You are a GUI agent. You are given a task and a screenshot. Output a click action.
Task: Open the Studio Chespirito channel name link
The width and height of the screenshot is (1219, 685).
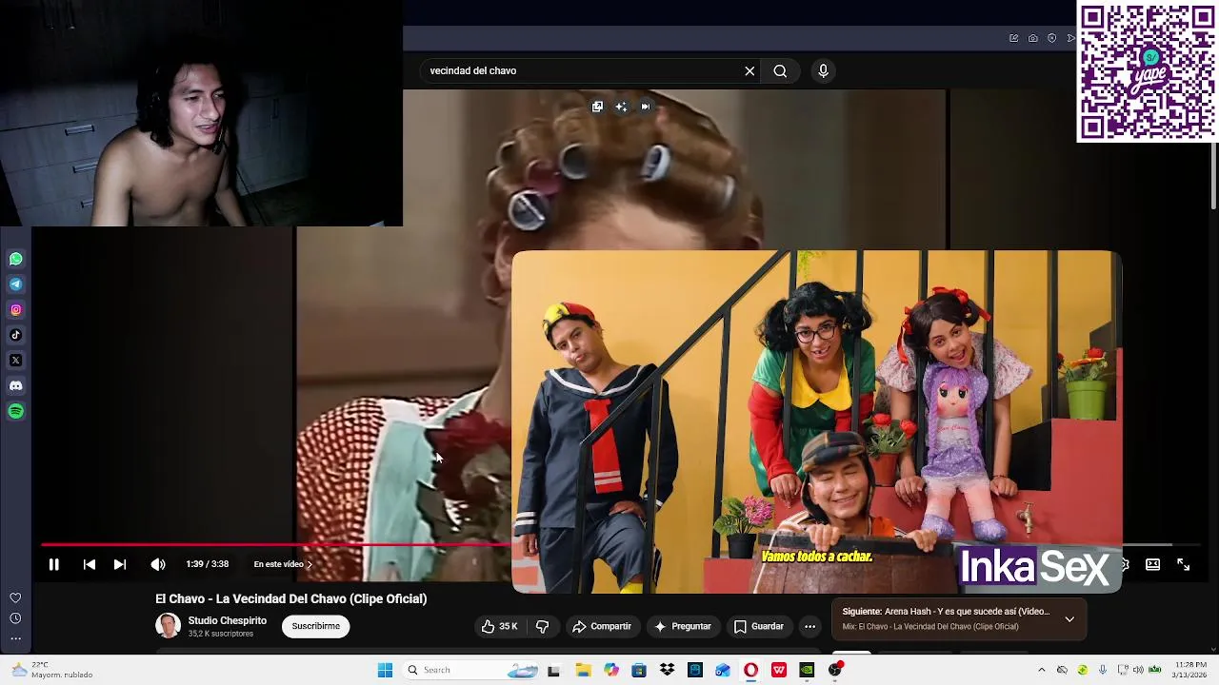[227, 620]
